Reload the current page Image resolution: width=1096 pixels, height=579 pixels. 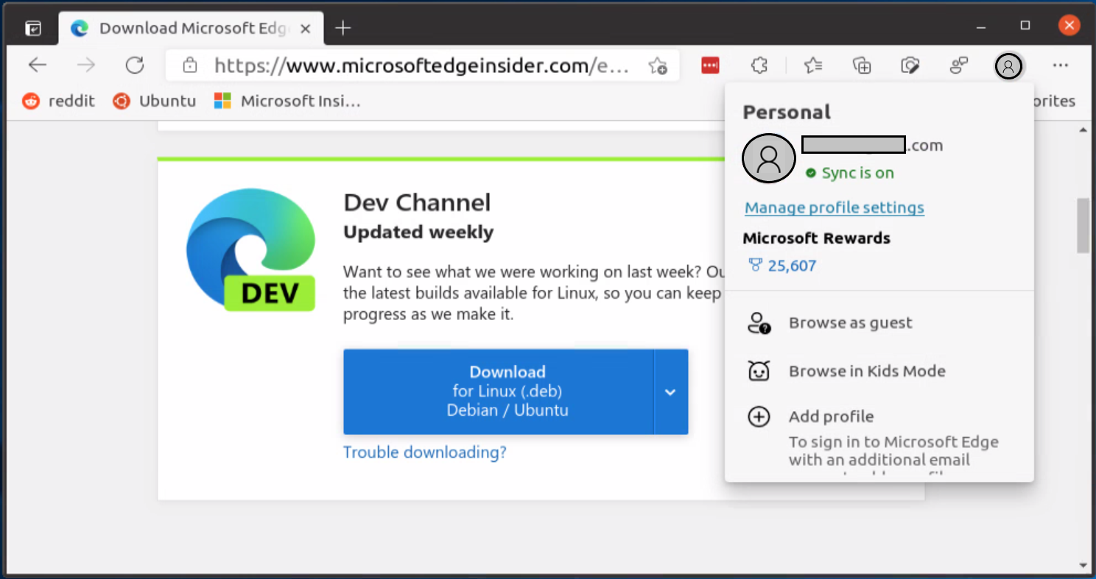pyautogui.click(x=135, y=65)
